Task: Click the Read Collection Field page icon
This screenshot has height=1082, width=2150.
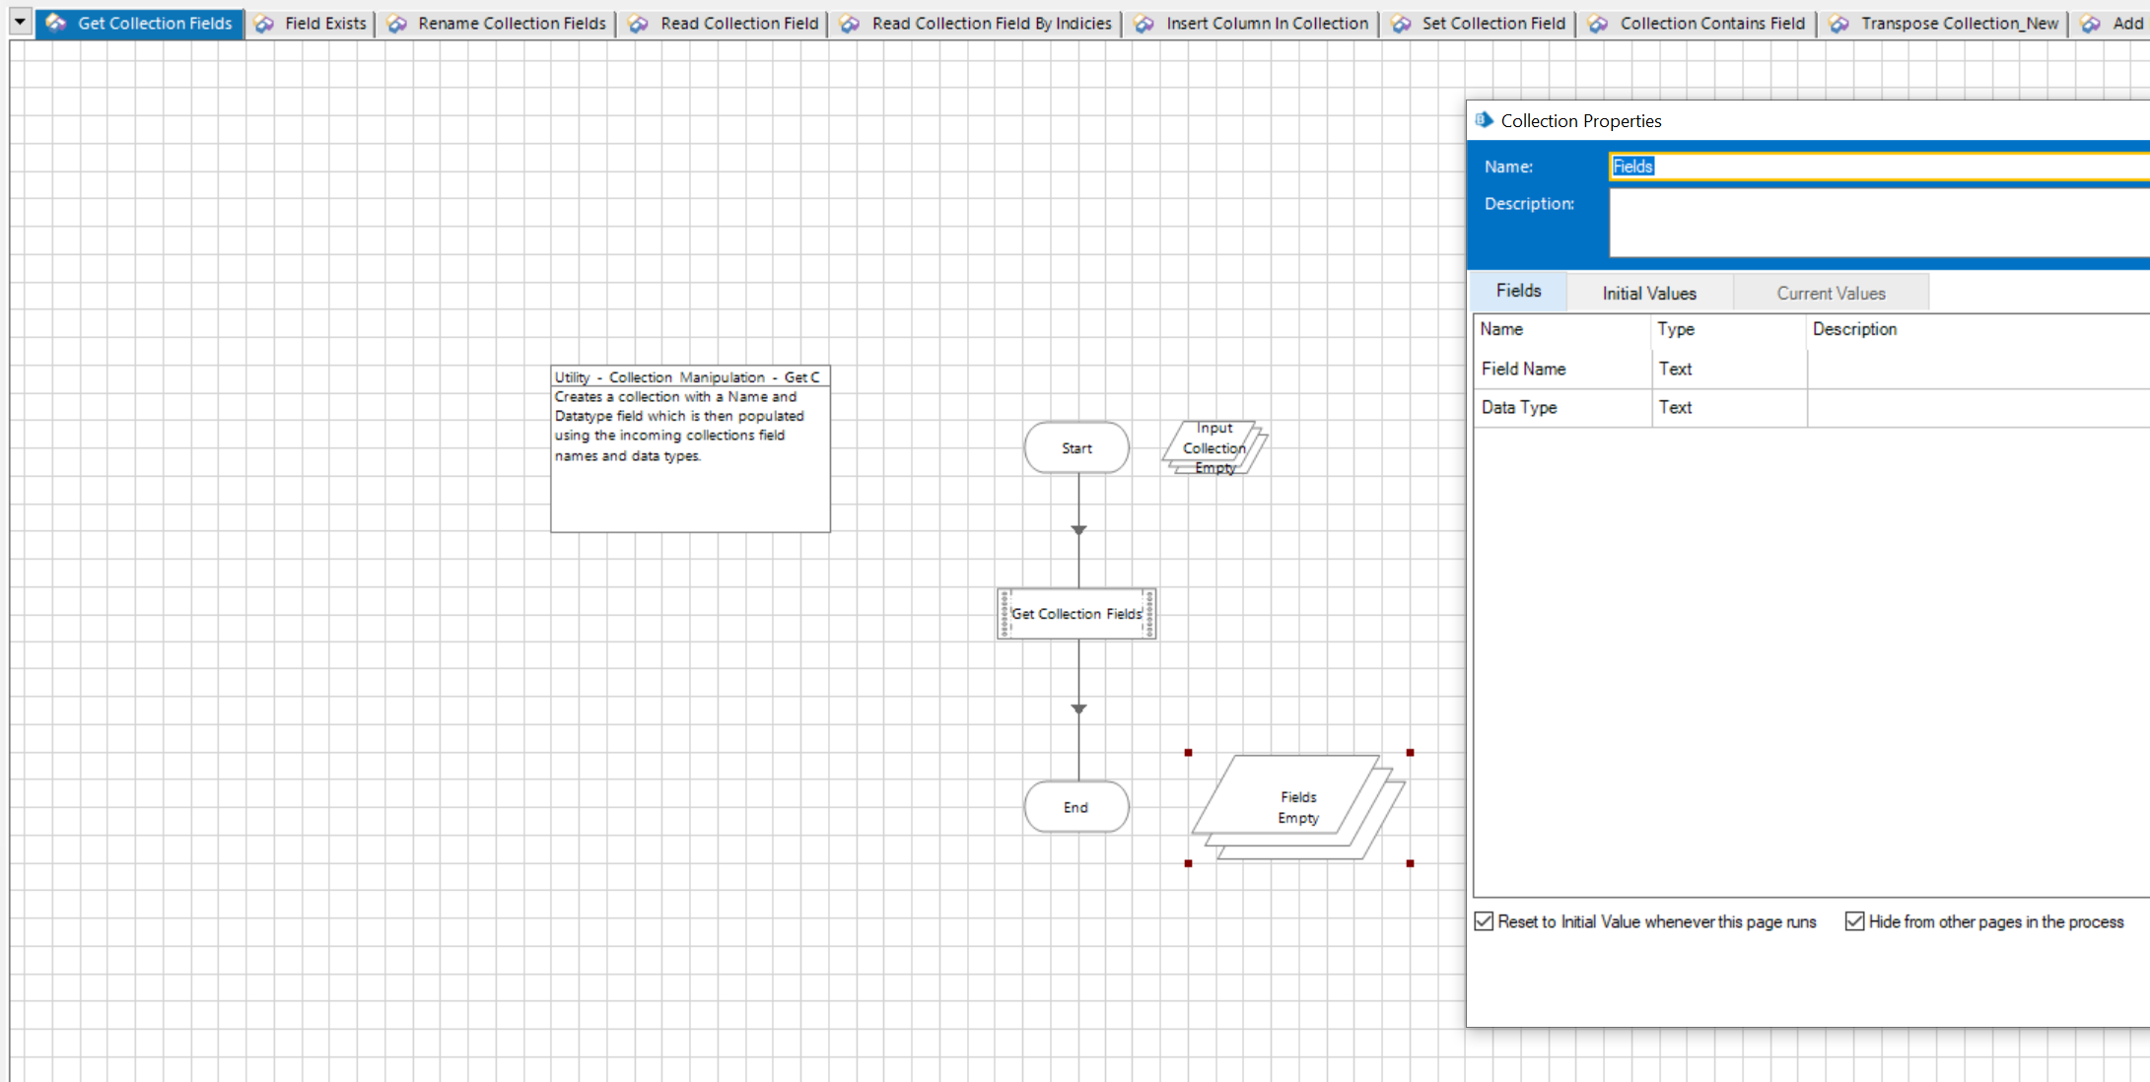Action: (636, 22)
